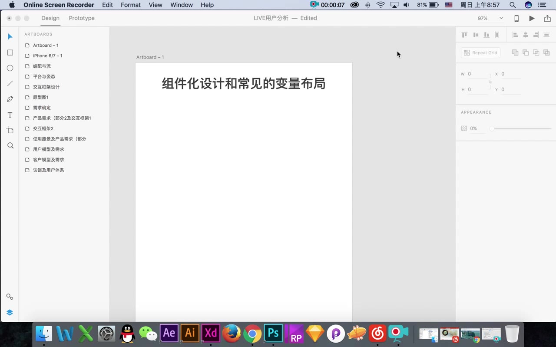Preview the prototype with the play button
Viewport: 556px width, 347px height.
[532, 18]
